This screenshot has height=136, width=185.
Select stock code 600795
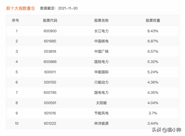coord(50,93)
